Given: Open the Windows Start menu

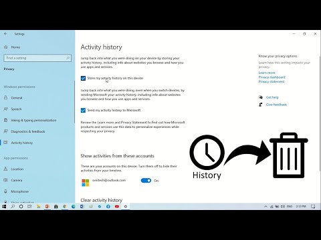Looking at the screenshot, I should pos(4,207).
